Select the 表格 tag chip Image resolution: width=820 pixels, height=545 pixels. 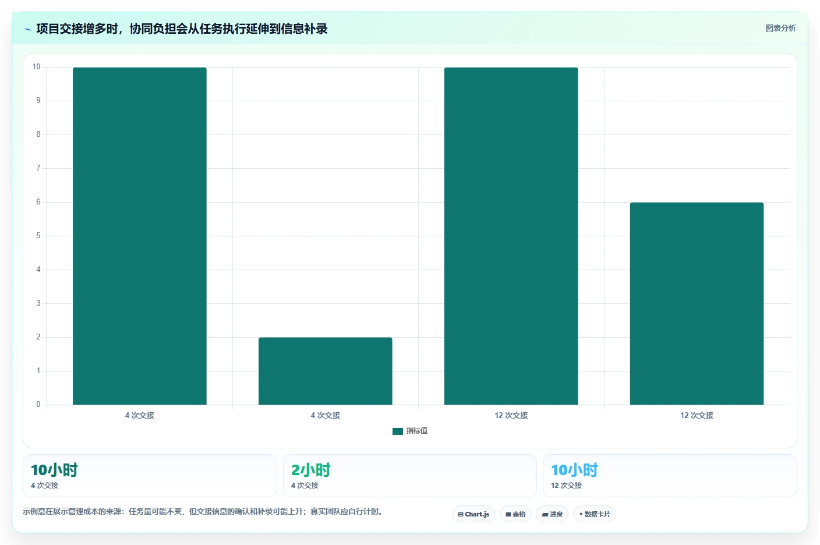click(515, 514)
